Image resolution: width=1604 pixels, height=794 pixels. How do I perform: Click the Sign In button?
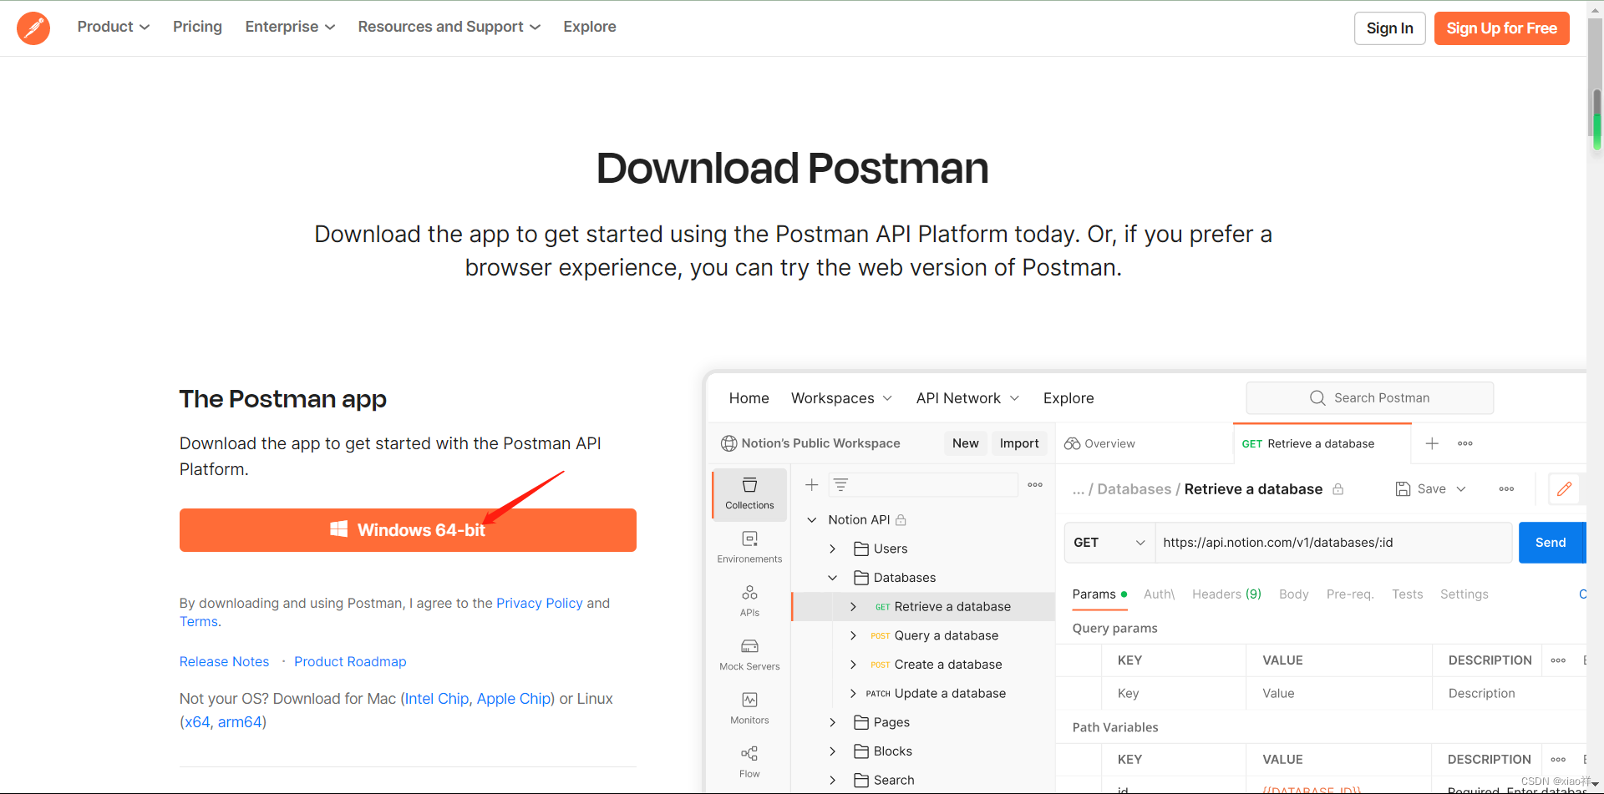pyautogui.click(x=1390, y=28)
